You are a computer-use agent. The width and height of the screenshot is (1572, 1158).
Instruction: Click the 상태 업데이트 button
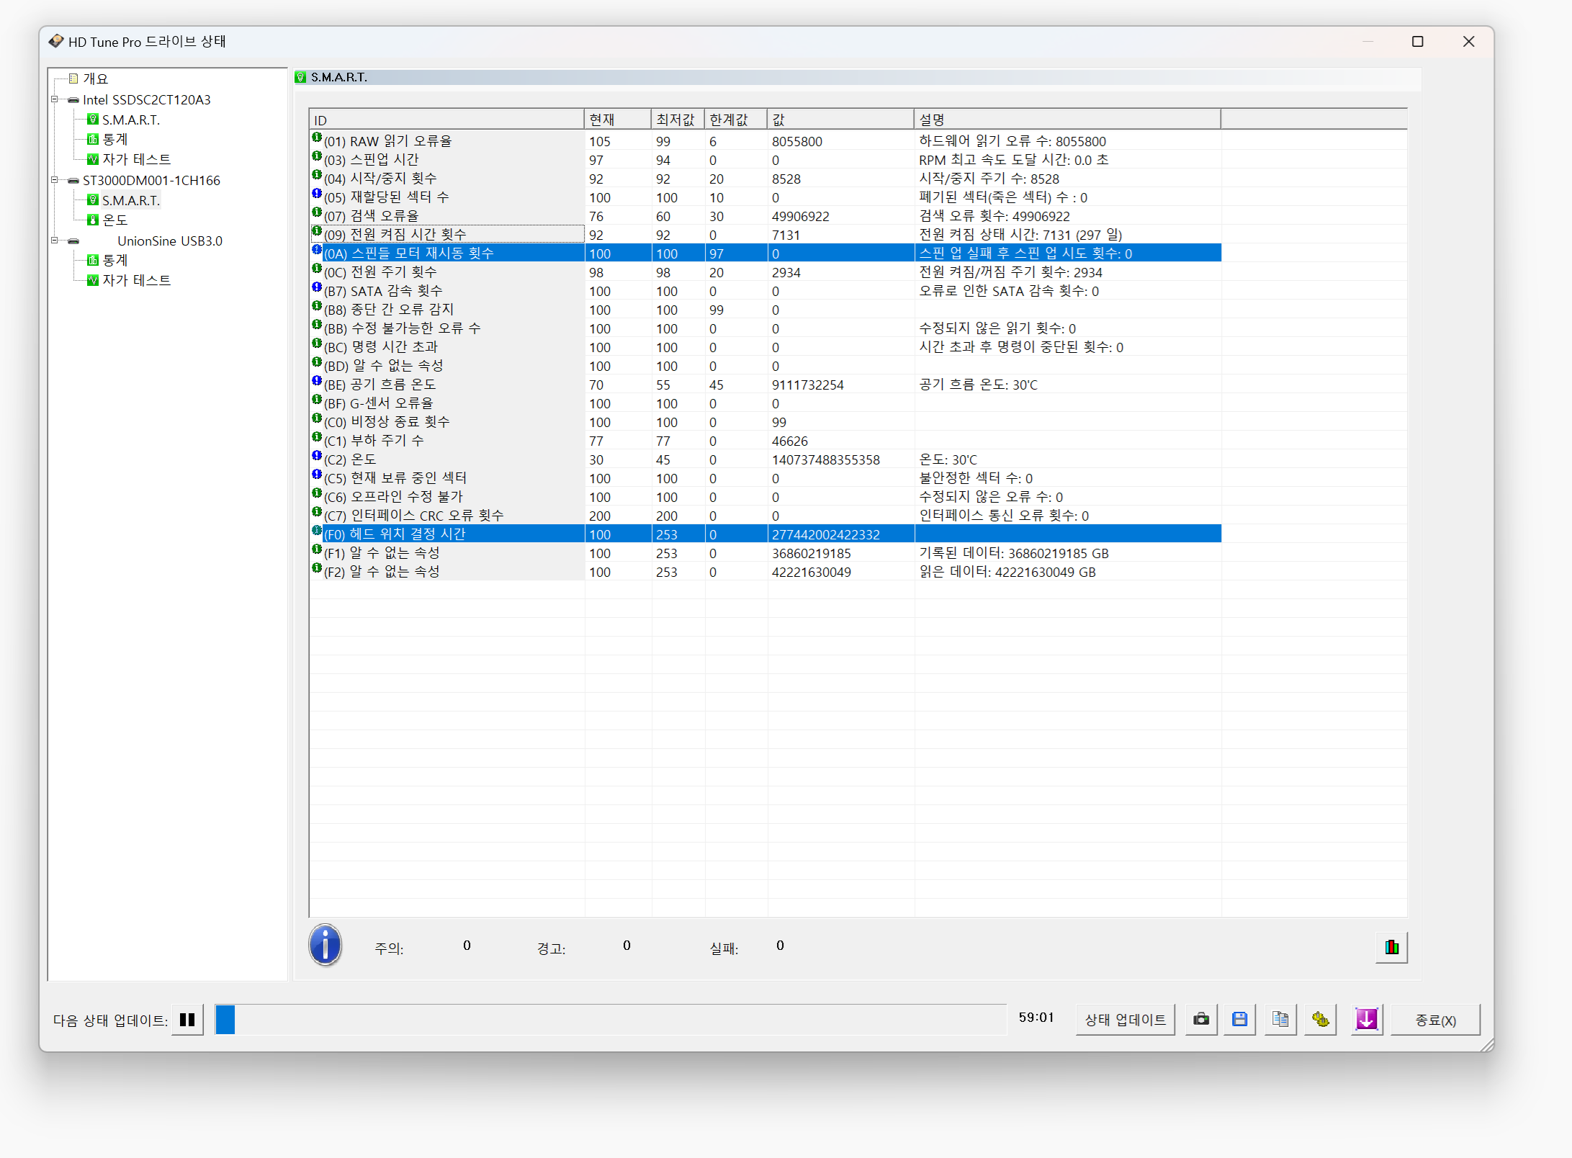1125,1020
